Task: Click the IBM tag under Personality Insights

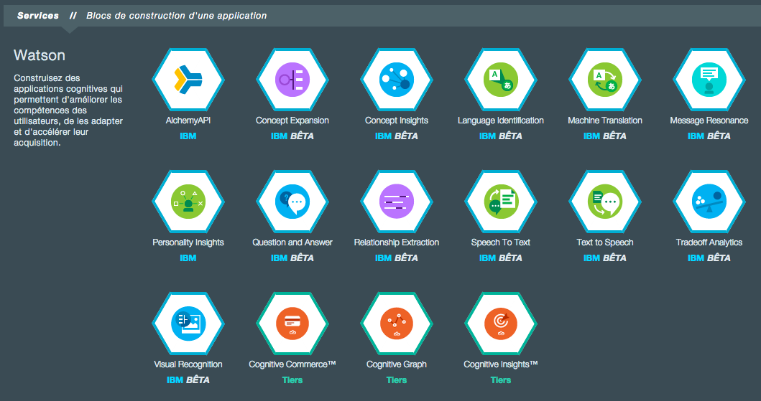Action: 188,259
